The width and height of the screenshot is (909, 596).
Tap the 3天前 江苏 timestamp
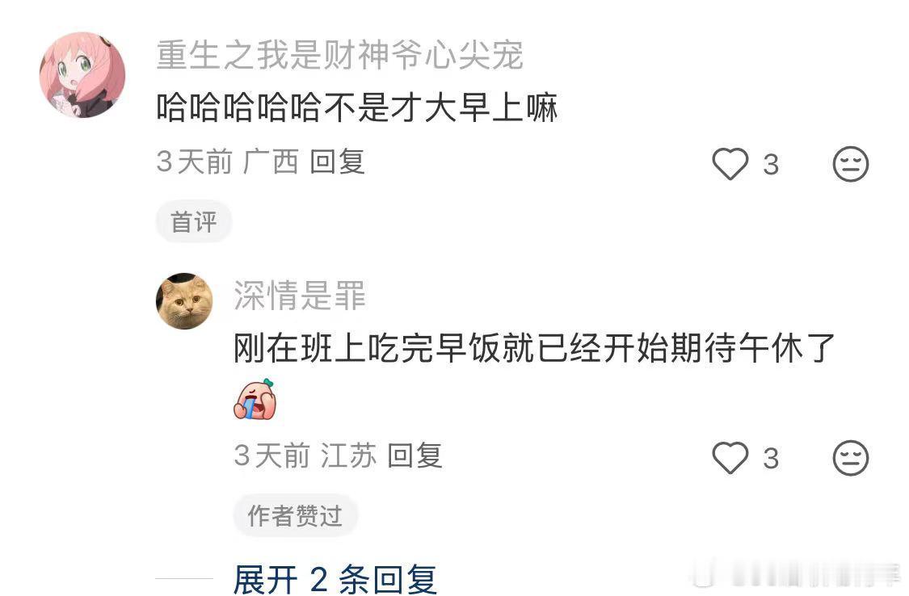305,455
